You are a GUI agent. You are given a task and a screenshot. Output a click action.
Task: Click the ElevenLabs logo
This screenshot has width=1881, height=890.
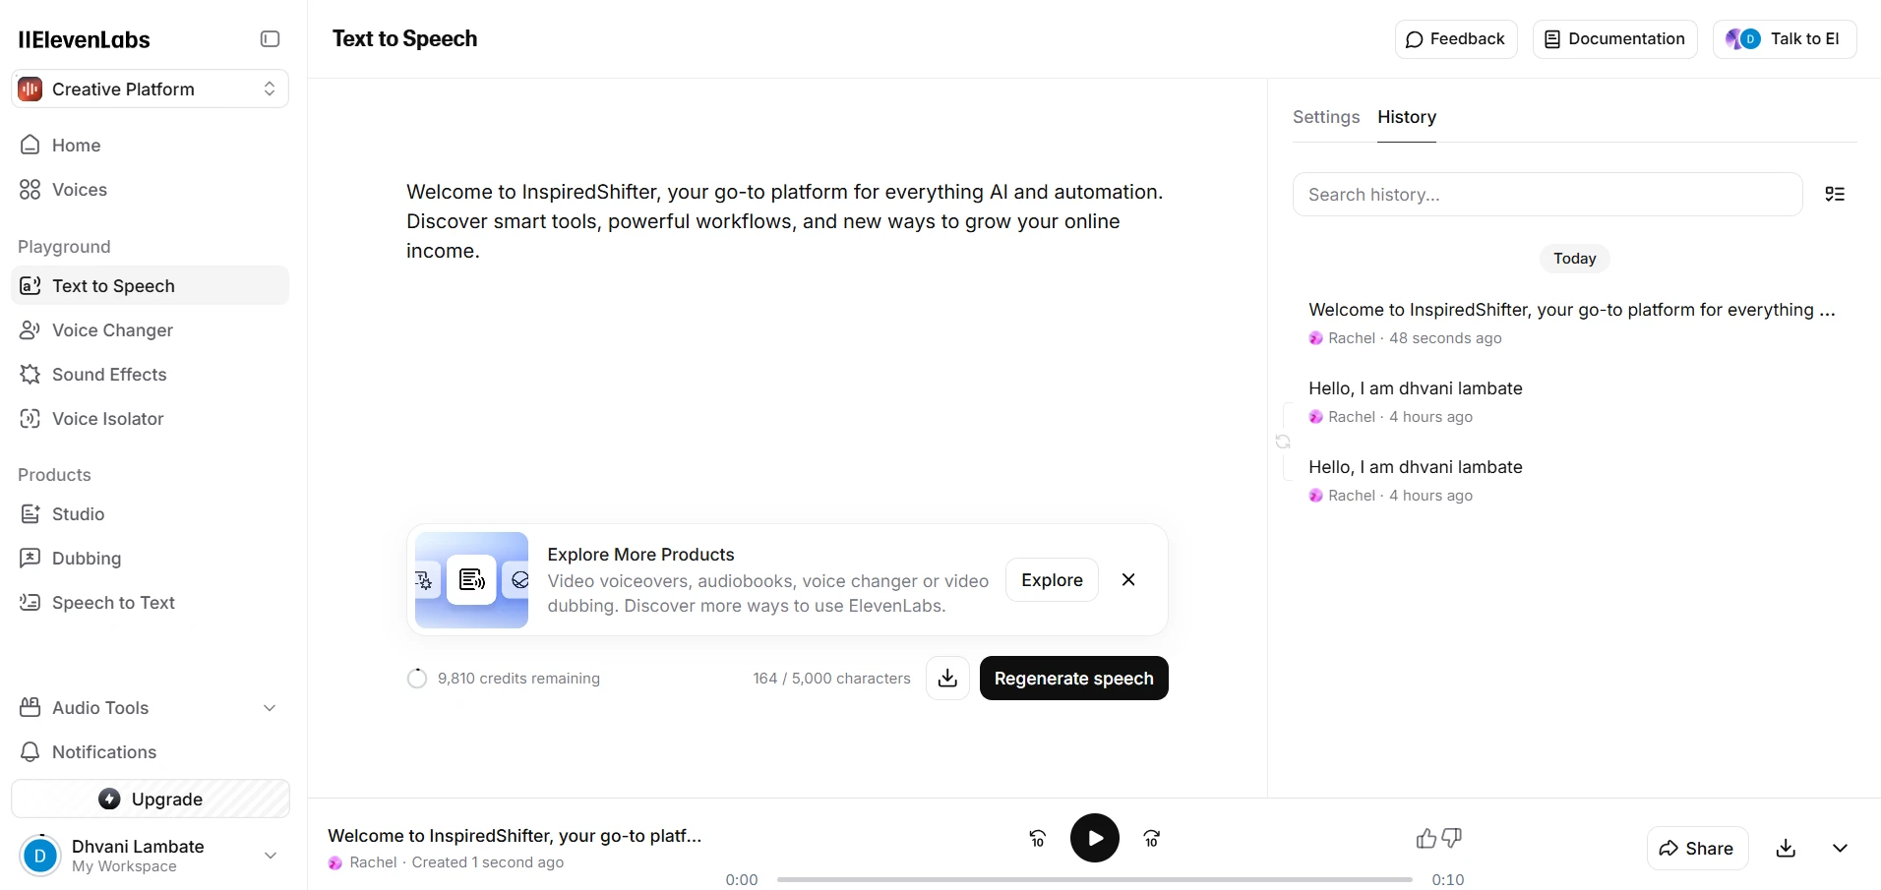click(84, 39)
